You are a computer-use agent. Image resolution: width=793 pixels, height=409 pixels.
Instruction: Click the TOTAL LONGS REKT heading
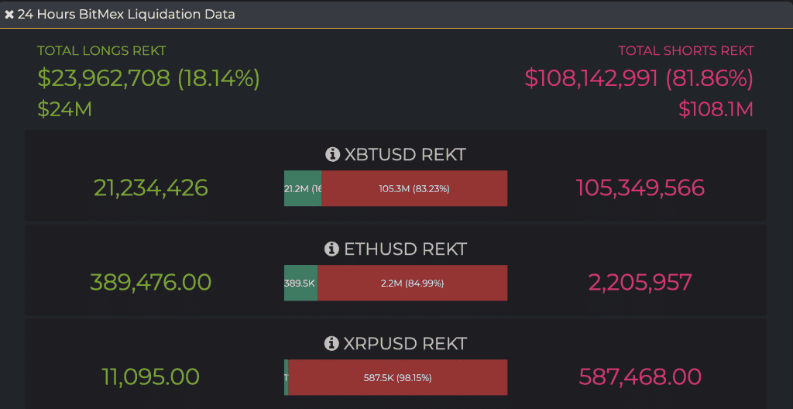tap(101, 51)
